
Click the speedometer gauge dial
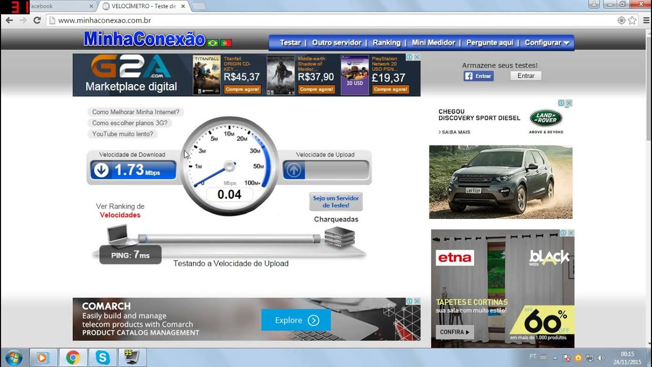[x=230, y=166]
